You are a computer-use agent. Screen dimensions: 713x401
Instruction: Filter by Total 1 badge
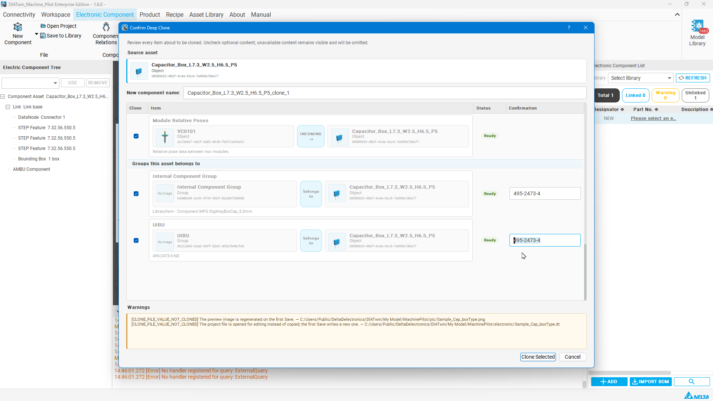[606, 95]
